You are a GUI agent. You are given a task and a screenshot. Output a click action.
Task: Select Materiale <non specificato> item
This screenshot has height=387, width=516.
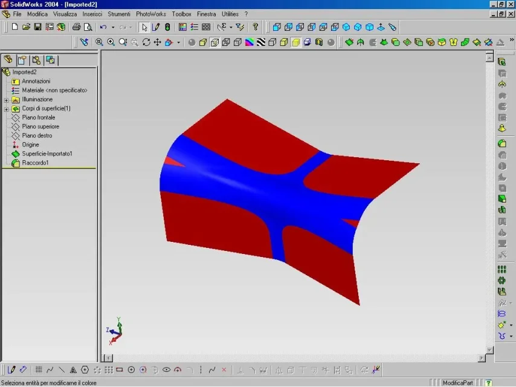[x=54, y=90]
